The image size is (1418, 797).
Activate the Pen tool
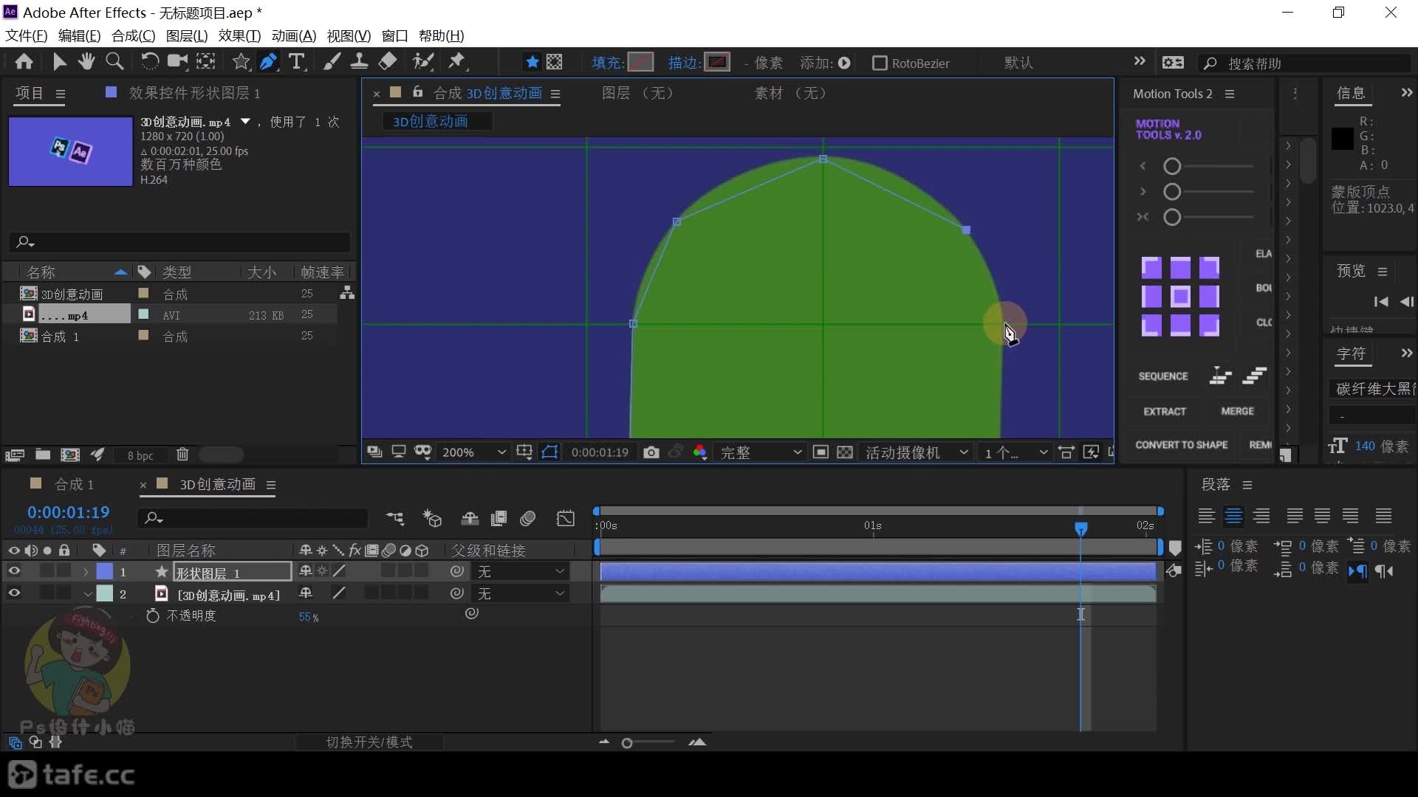point(269,62)
